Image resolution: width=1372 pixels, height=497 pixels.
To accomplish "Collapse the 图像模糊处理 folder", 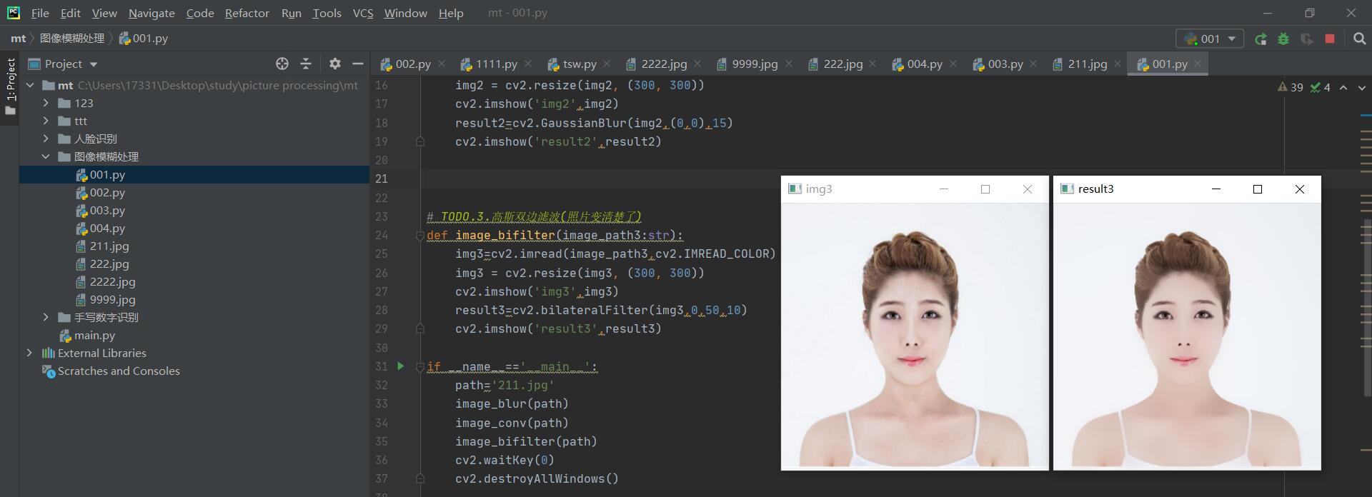I will coord(46,156).
